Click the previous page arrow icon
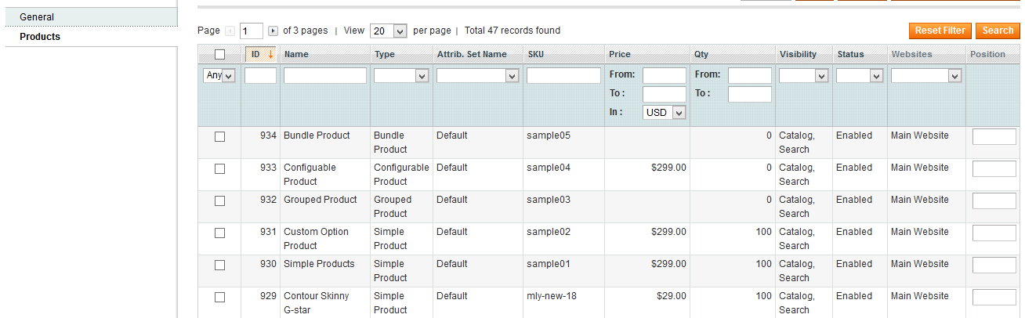This screenshot has width=1025, height=318. 230,31
